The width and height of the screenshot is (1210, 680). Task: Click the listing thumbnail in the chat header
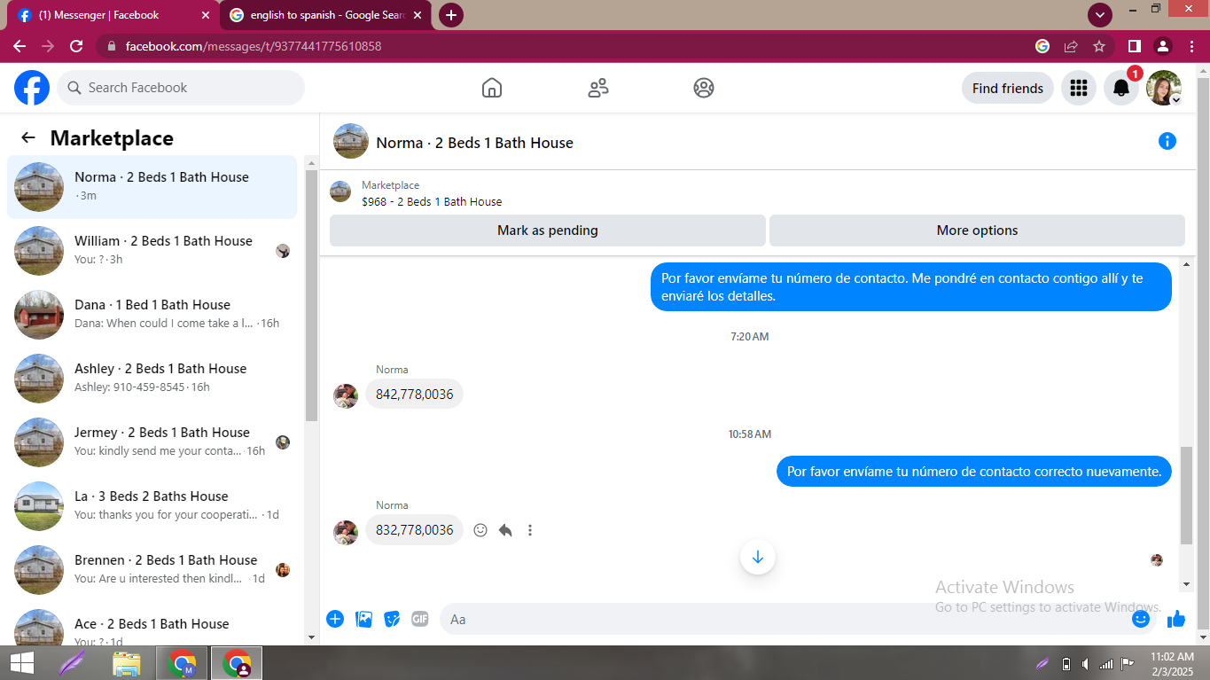(x=351, y=141)
